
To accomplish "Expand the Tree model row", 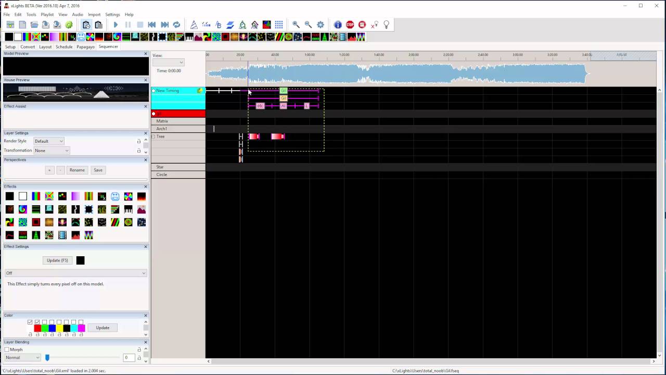I will tap(153, 136).
